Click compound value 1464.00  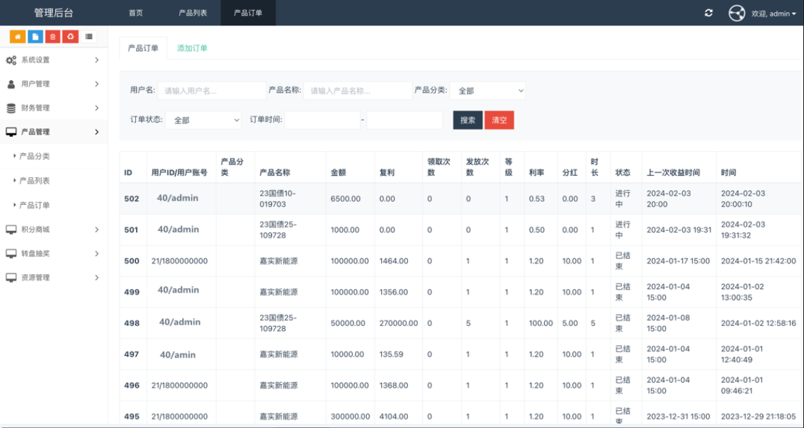click(x=394, y=261)
